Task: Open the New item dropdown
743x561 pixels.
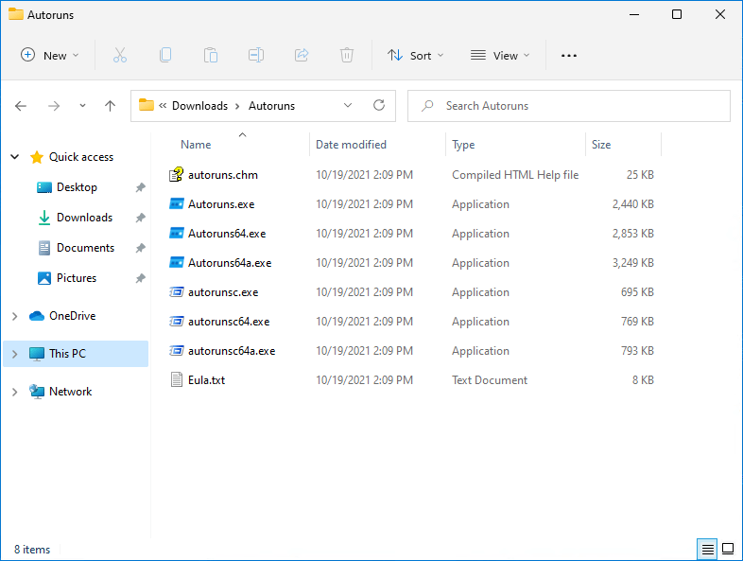Action: pos(50,56)
